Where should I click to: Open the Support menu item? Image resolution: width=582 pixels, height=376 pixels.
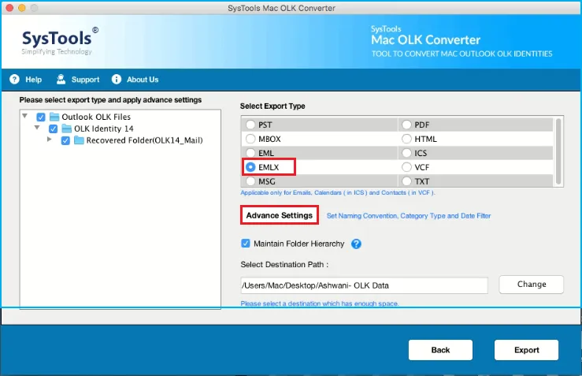click(x=85, y=80)
